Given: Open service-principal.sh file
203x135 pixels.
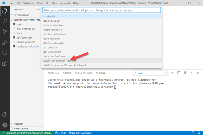Looking at the screenshot, I should (27, 46).
